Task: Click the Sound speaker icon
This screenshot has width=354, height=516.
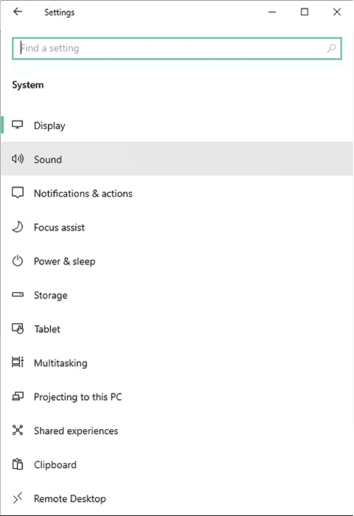Action: 18,159
